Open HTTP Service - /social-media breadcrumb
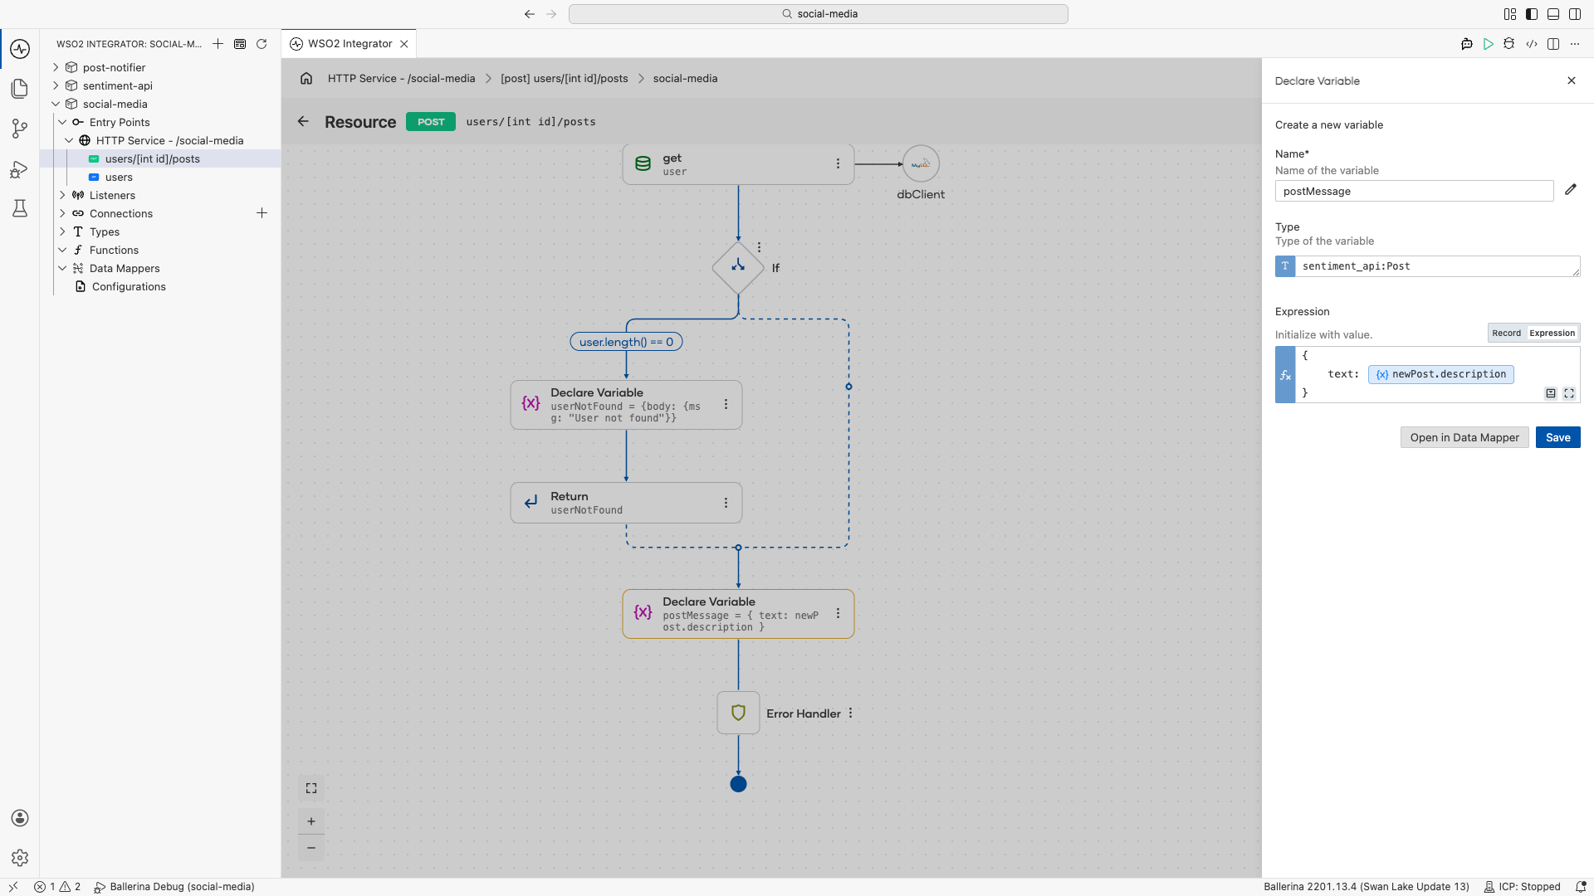 [401, 78]
